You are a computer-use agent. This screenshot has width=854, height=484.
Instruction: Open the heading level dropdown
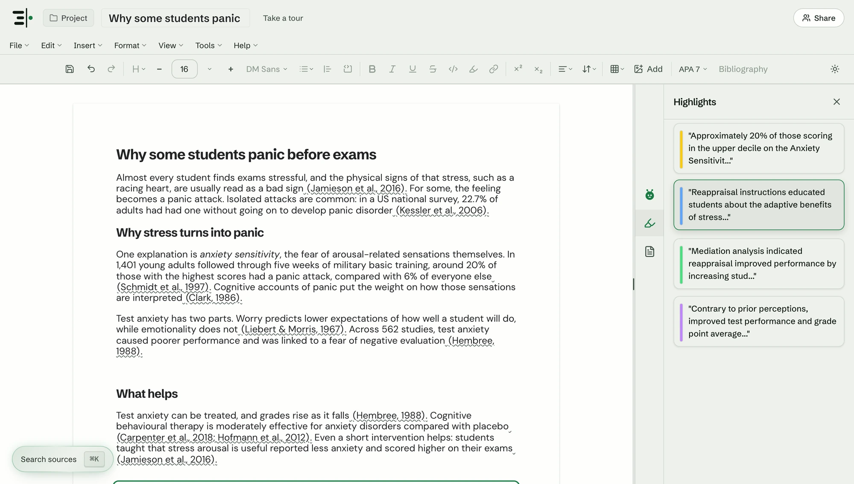(x=139, y=69)
